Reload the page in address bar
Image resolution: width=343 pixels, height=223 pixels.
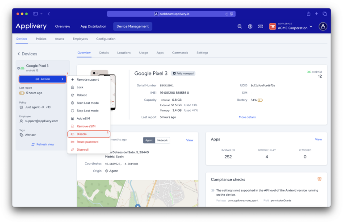click(x=226, y=14)
